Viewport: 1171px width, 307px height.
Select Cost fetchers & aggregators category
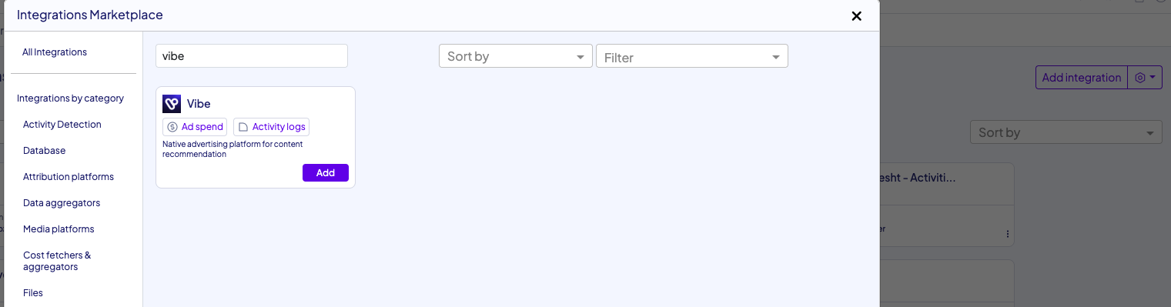click(57, 261)
